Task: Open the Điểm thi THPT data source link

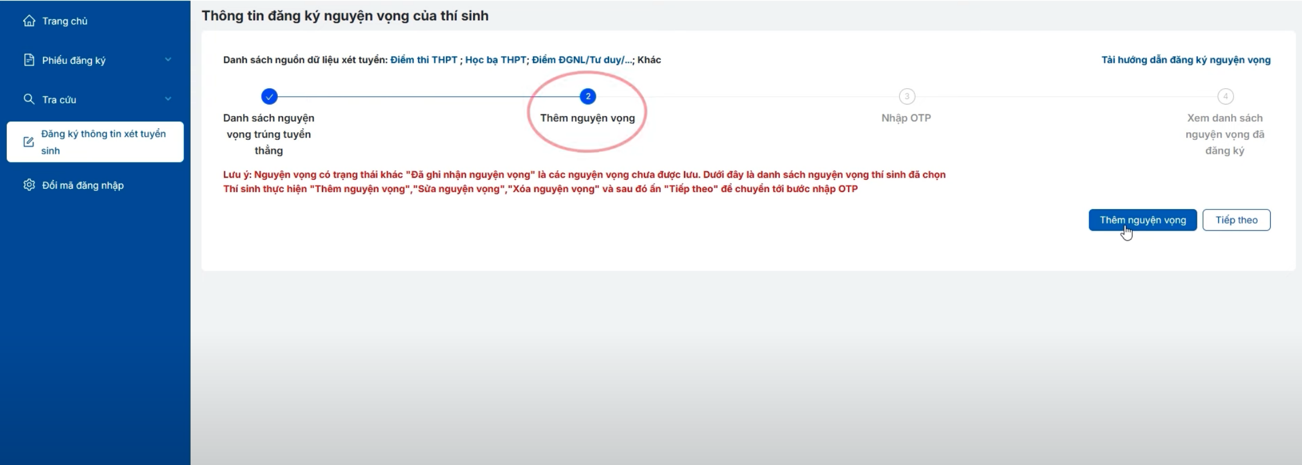Action: [x=424, y=60]
